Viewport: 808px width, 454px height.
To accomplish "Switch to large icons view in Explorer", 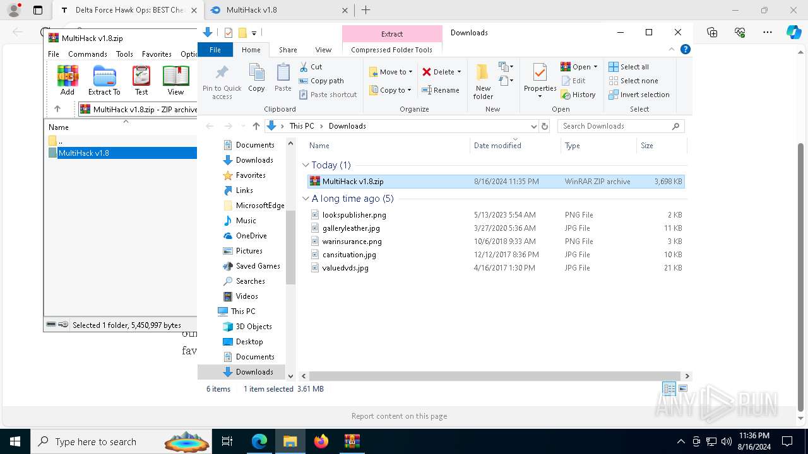I will [683, 389].
